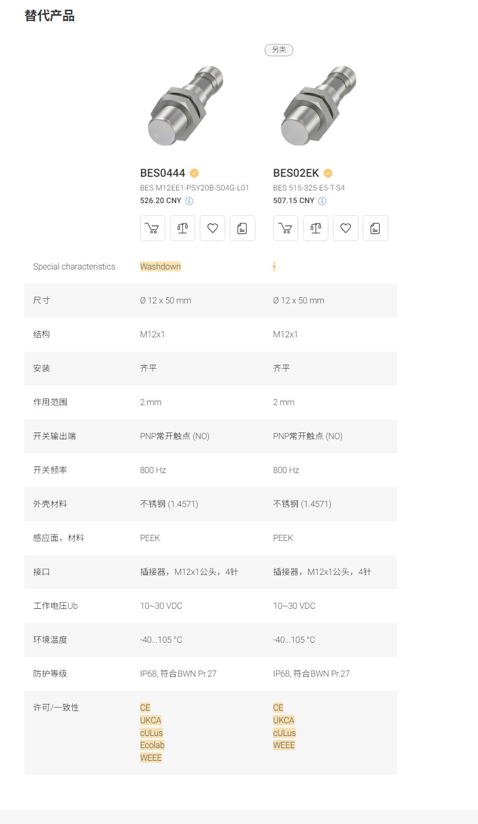This screenshot has height=824, width=478.
Task: Open BES02EK datasheet document icon
Action: (x=375, y=228)
